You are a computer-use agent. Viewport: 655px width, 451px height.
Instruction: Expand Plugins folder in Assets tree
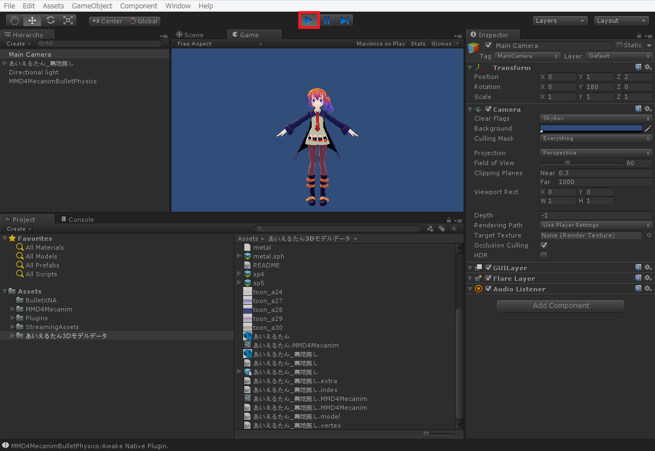13,318
